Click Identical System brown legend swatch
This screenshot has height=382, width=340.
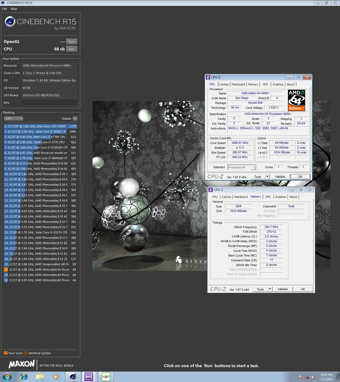(x=26, y=353)
